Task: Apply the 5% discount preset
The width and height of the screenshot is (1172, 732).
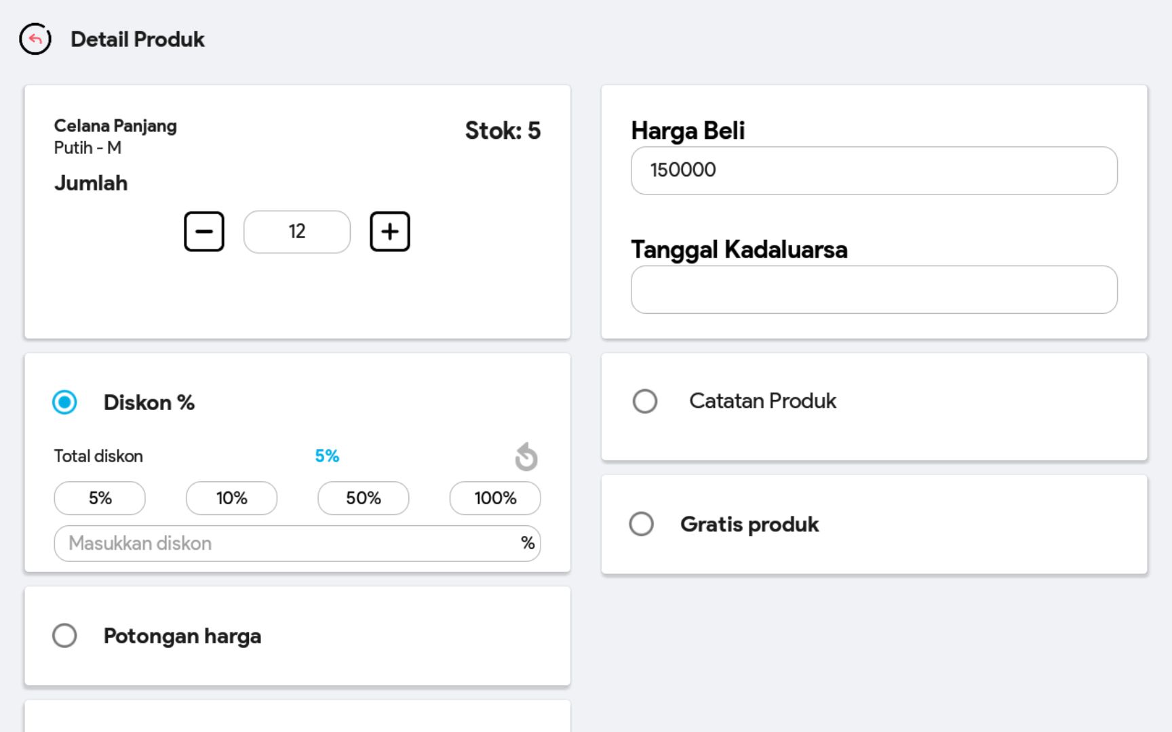Action: (x=100, y=498)
